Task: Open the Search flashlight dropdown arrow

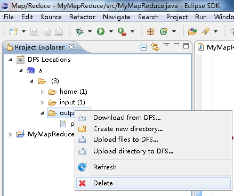Action: point(215,31)
